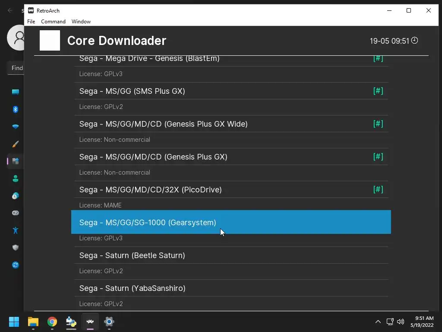Open Privacy & security in Settings sidebar

[16, 248]
